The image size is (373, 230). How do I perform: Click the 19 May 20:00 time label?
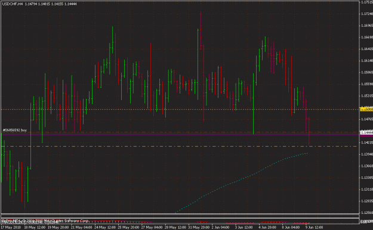(58, 228)
